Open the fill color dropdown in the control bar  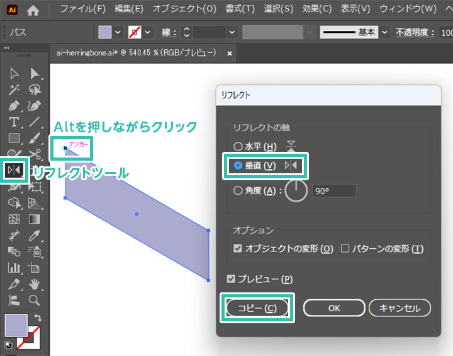(x=118, y=32)
